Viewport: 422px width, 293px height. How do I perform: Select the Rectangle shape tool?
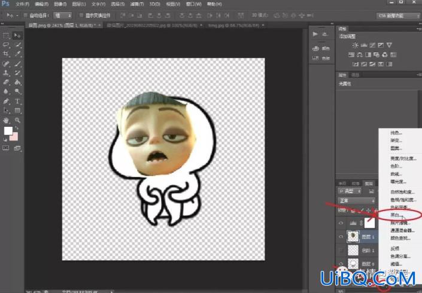coord(17,111)
